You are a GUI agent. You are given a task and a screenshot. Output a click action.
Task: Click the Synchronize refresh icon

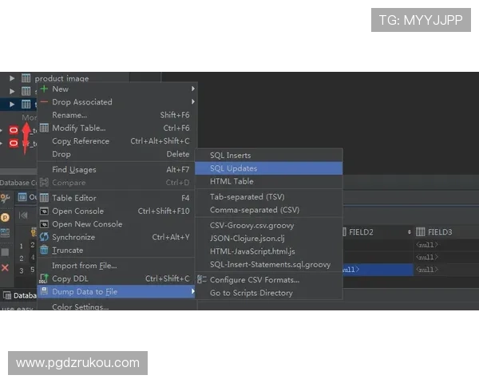click(x=45, y=237)
